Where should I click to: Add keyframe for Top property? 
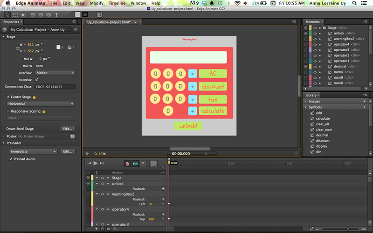pos(163,219)
